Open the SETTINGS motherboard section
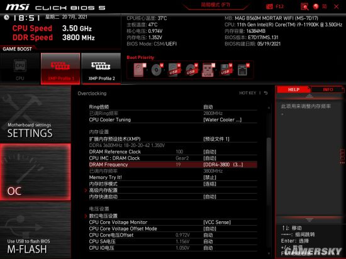This screenshot has height=259, width=346. coord(35,114)
